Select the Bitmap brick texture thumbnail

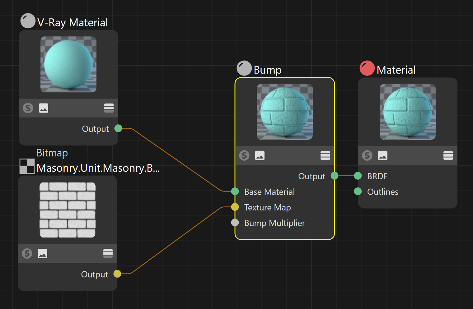(x=68, y=210)
